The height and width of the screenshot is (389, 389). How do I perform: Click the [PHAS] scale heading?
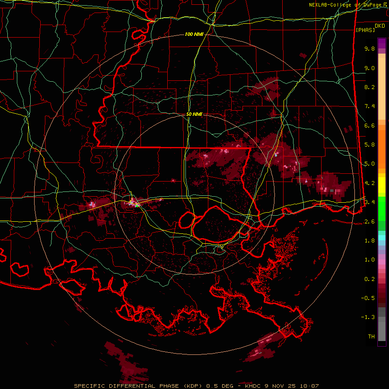point(365,30)
